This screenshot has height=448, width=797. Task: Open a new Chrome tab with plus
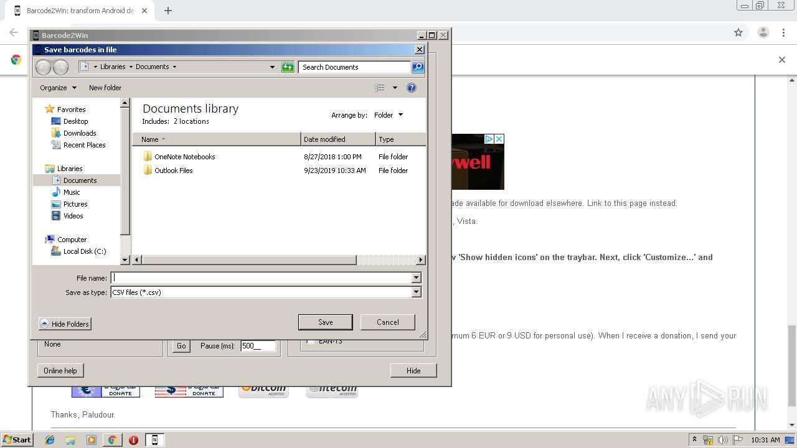(x=167, y=11)
